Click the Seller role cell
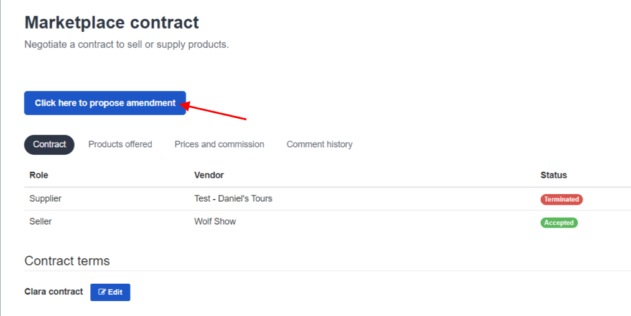631x316 pixels. click(x=40, y=221)
